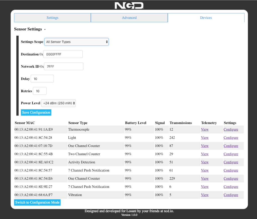The image size is (257, 219).
Task: Select the Destination input field
Action: coord(63,54)
